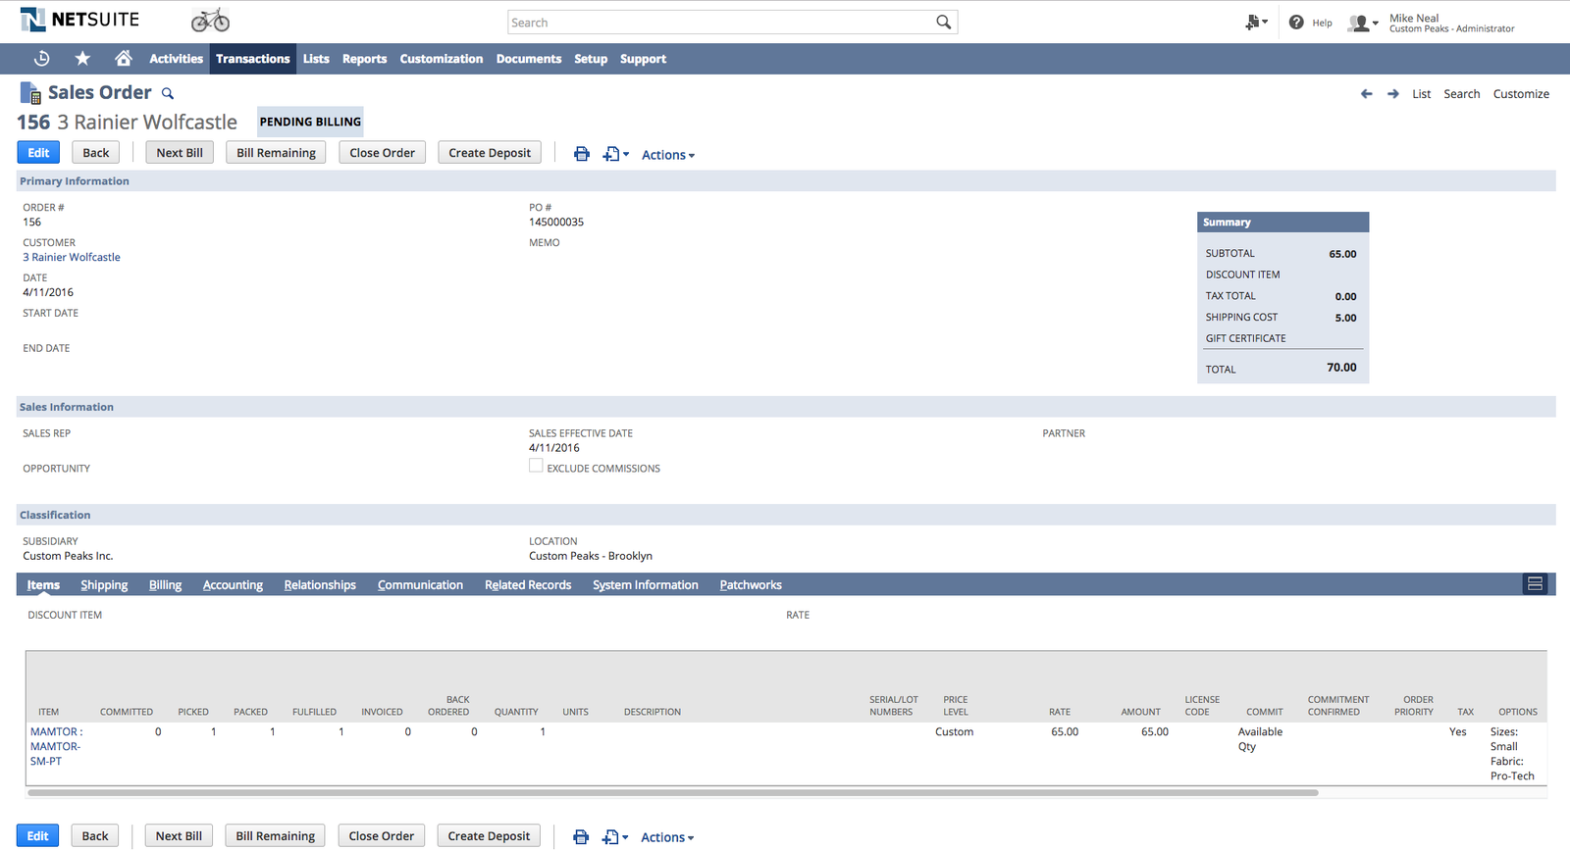
Task: Go to next record with right arrow
Action: click(x=1392, y=94)
